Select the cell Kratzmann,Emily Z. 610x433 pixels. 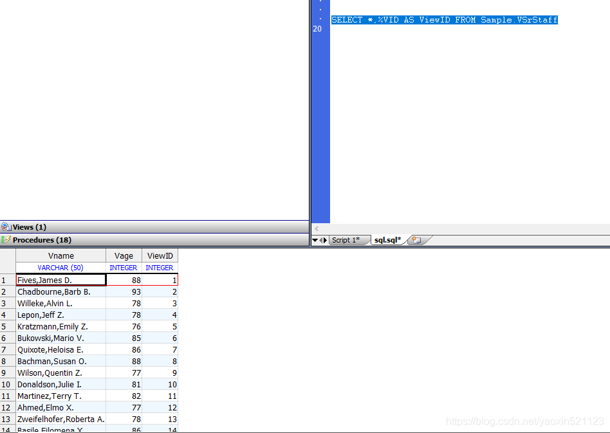[60, 326]
